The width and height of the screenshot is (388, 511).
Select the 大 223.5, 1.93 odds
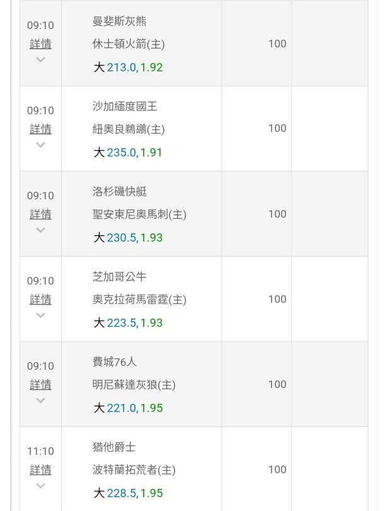tap(128, 322)
